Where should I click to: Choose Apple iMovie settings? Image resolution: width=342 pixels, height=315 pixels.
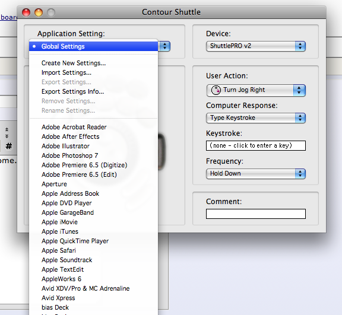(93, 222)
